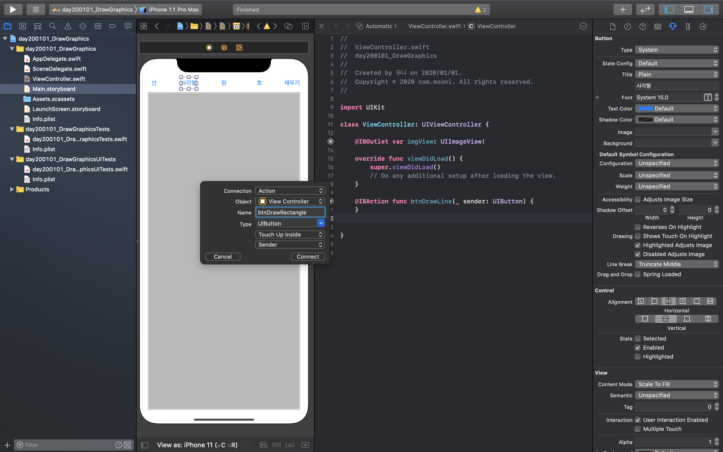This screenshot has width=723, height=452.
Task: Enable Shows Touch On Highlight checkbox
Action: (x=638, y=236)
